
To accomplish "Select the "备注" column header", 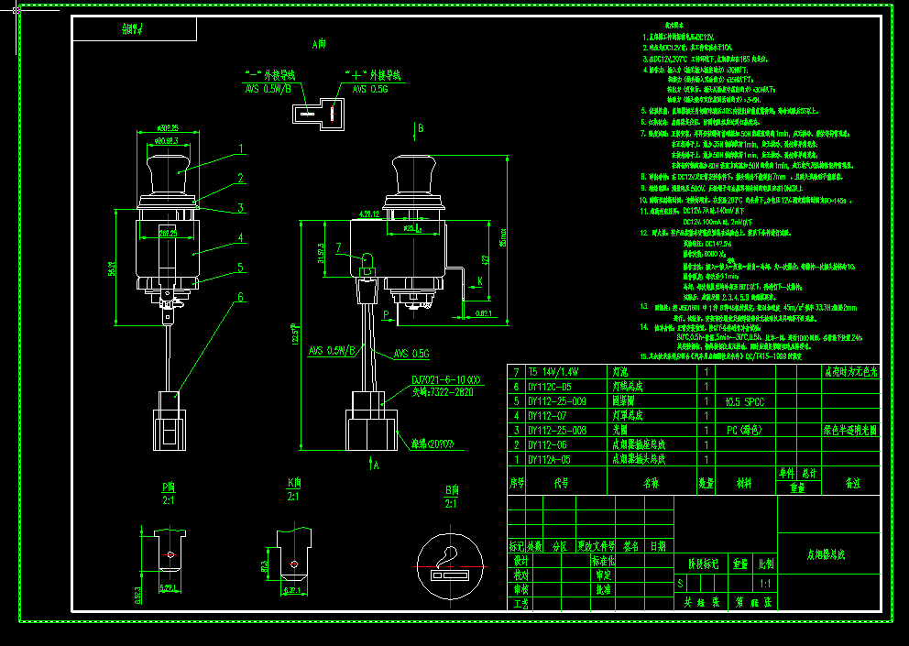I will tap(853, 483).
